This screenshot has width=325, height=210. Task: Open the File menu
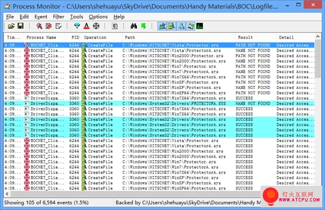(10, 17)
